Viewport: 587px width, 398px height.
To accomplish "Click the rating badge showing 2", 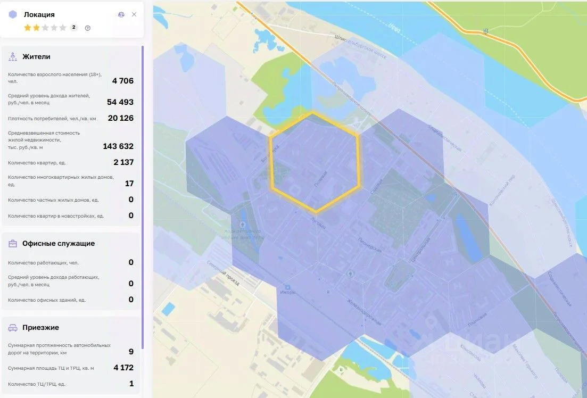I will pos(74,27).
